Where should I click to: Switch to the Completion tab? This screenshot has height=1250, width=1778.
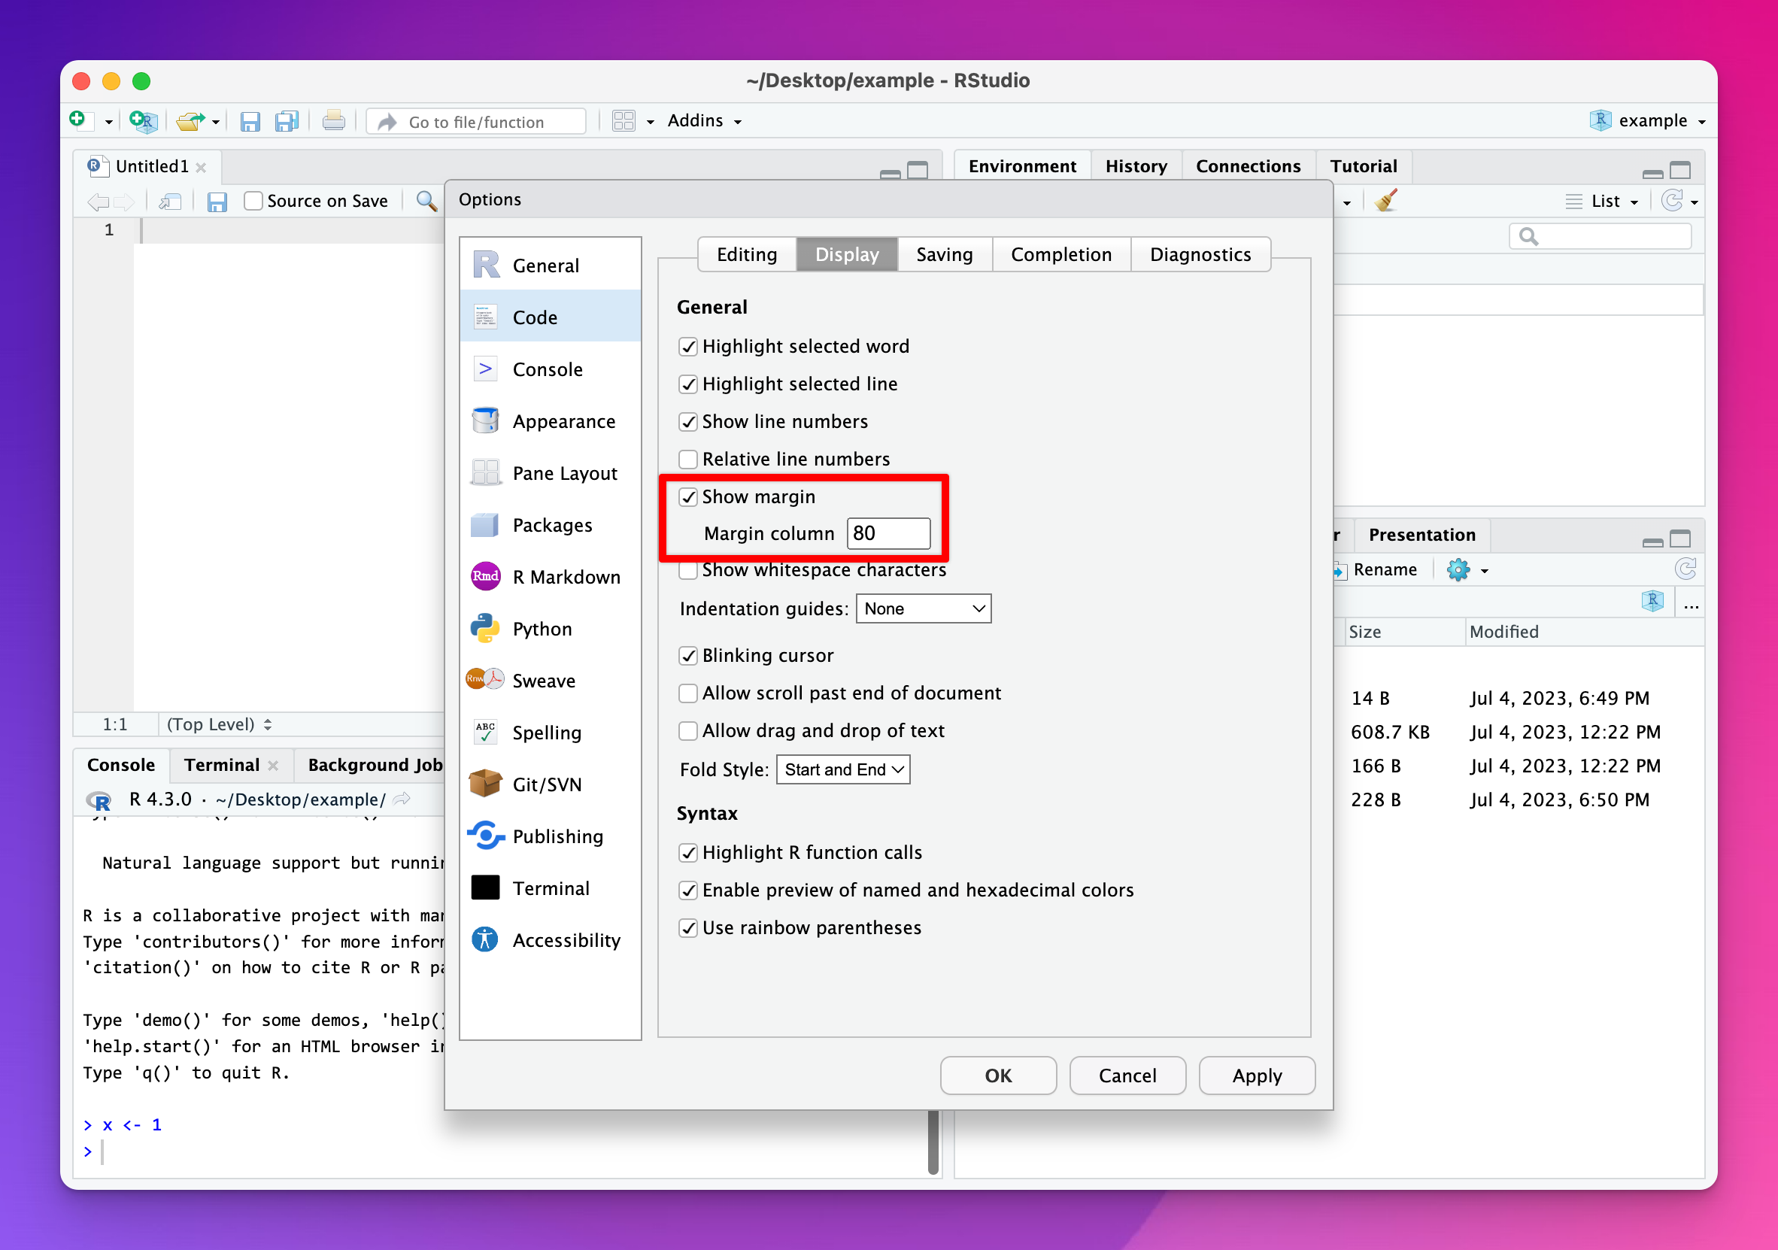[x=1061, y=255]
